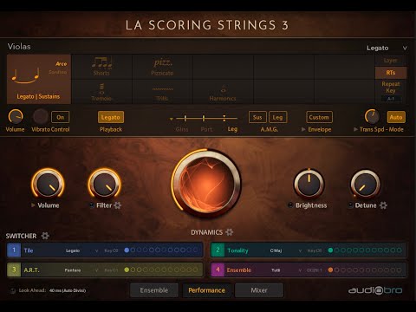This screenshot has width=416, height=312.
Task: Click the Brightness knob
Action: coord(309,184)
